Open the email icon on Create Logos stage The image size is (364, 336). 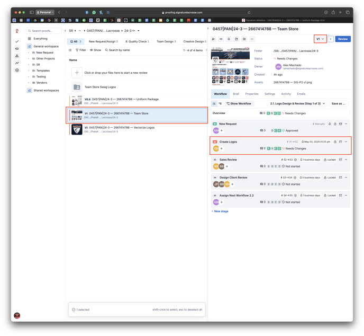(x=340, y=142)
